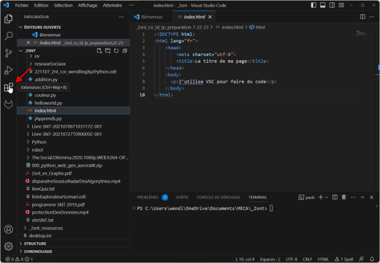Open the Run and Debug view

(x=9, y=70)
